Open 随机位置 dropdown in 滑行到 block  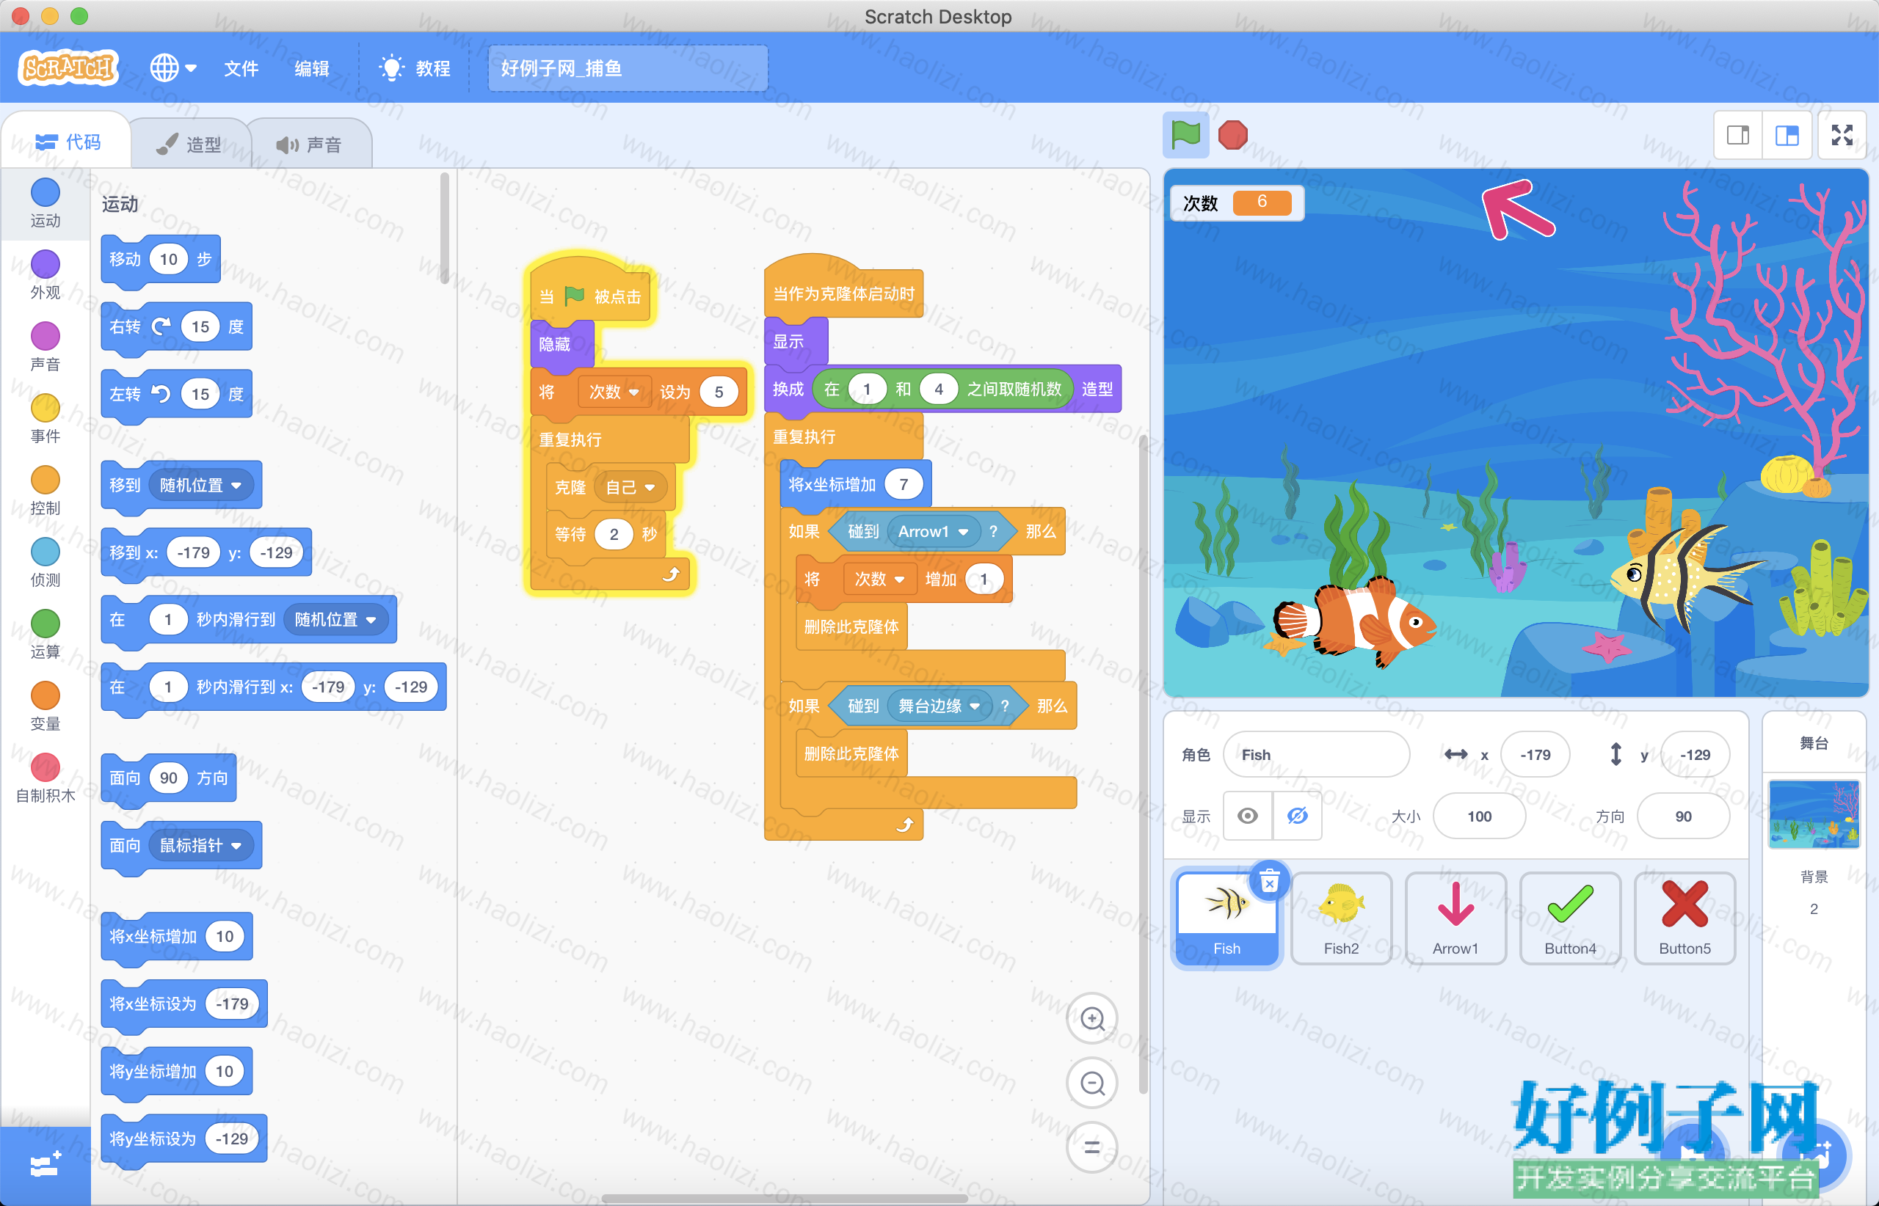336,619
